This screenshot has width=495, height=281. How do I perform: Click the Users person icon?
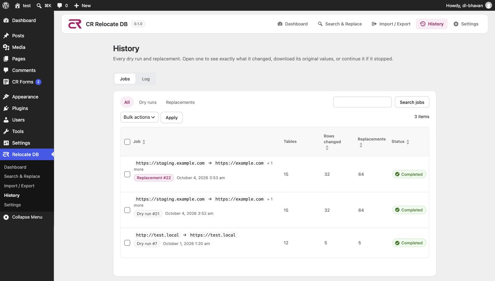(x=6, y=120)
